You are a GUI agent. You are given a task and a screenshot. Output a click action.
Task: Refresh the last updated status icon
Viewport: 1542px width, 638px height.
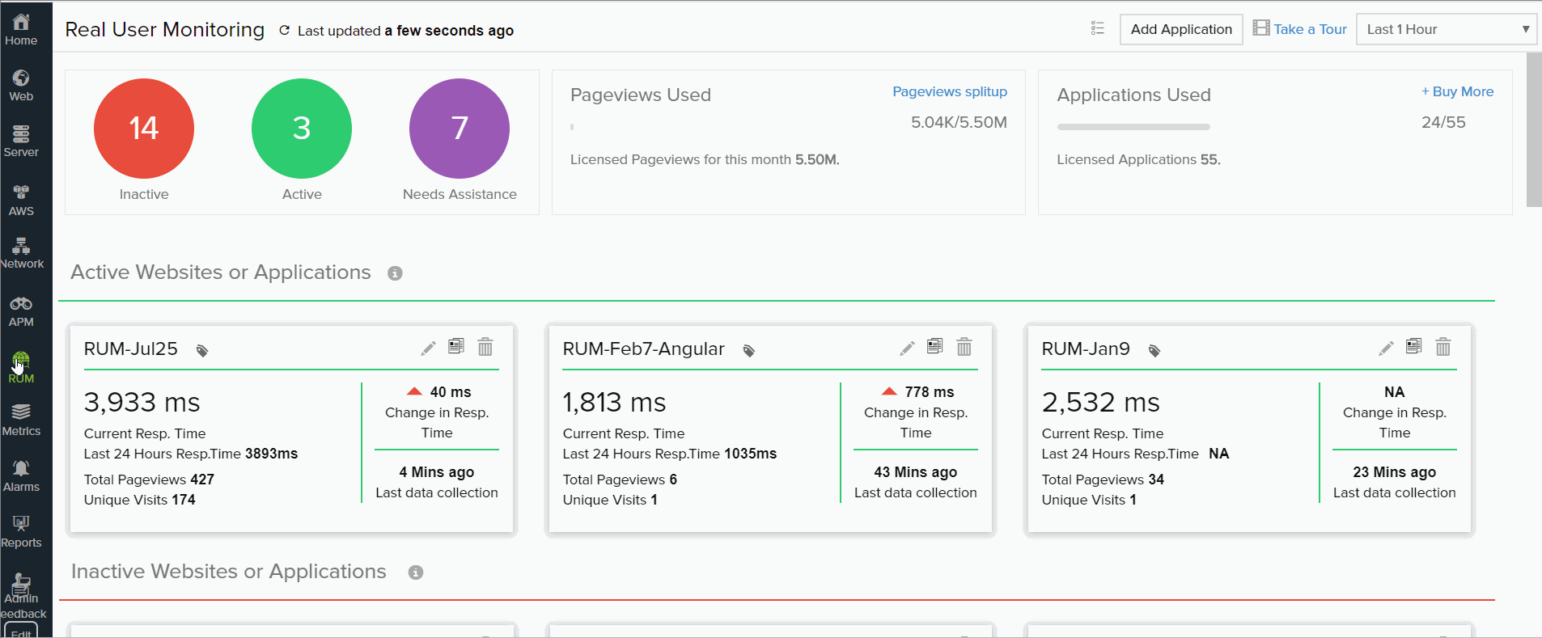(x=284, y=31)
